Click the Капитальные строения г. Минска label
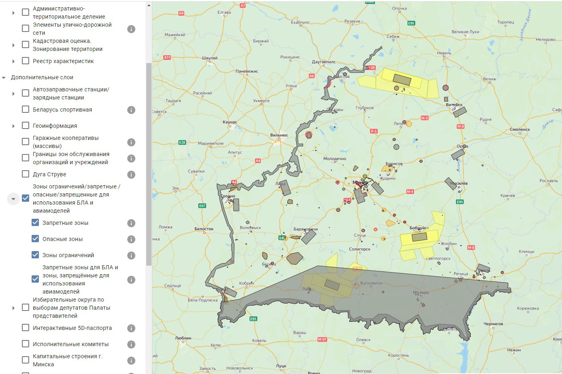The height and width of the screenshot is (374, 562). pos(67,360)
